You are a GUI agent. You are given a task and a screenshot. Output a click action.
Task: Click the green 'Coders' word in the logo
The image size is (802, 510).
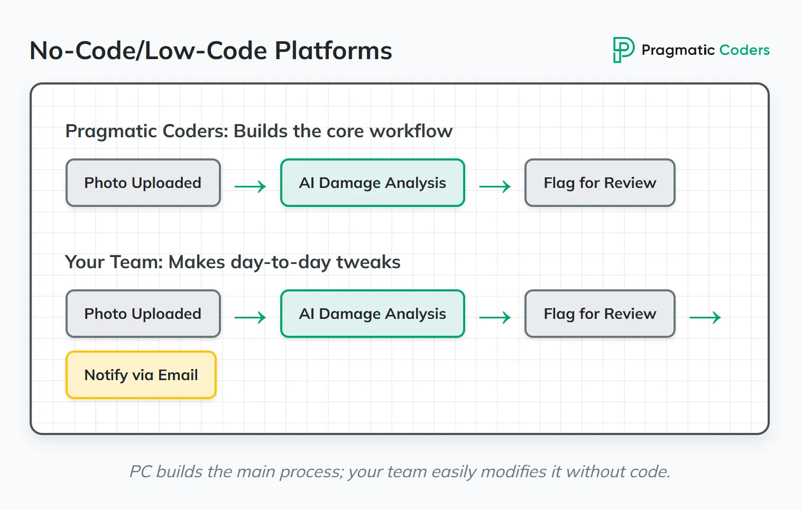click(x=744, y=50)
